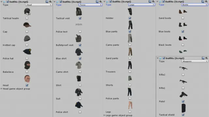Collapse the Torso Outfits script foldout arrow
This screenshot has height=117, width=209.
point(55,2)
